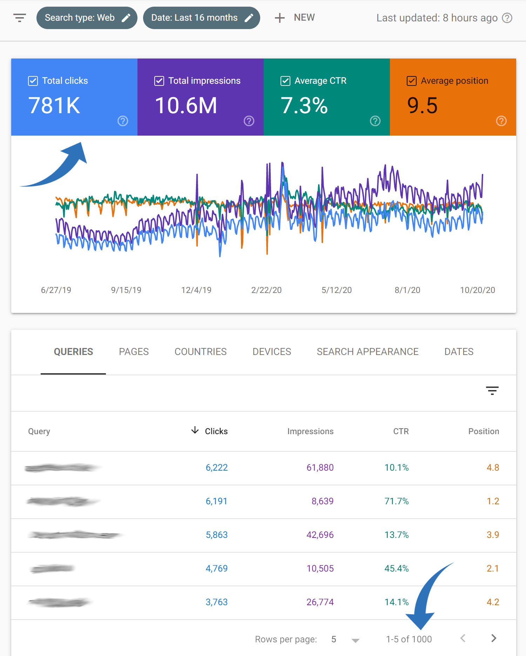Click the table filter rows icon
526x656 pixels.
[492, 390]
